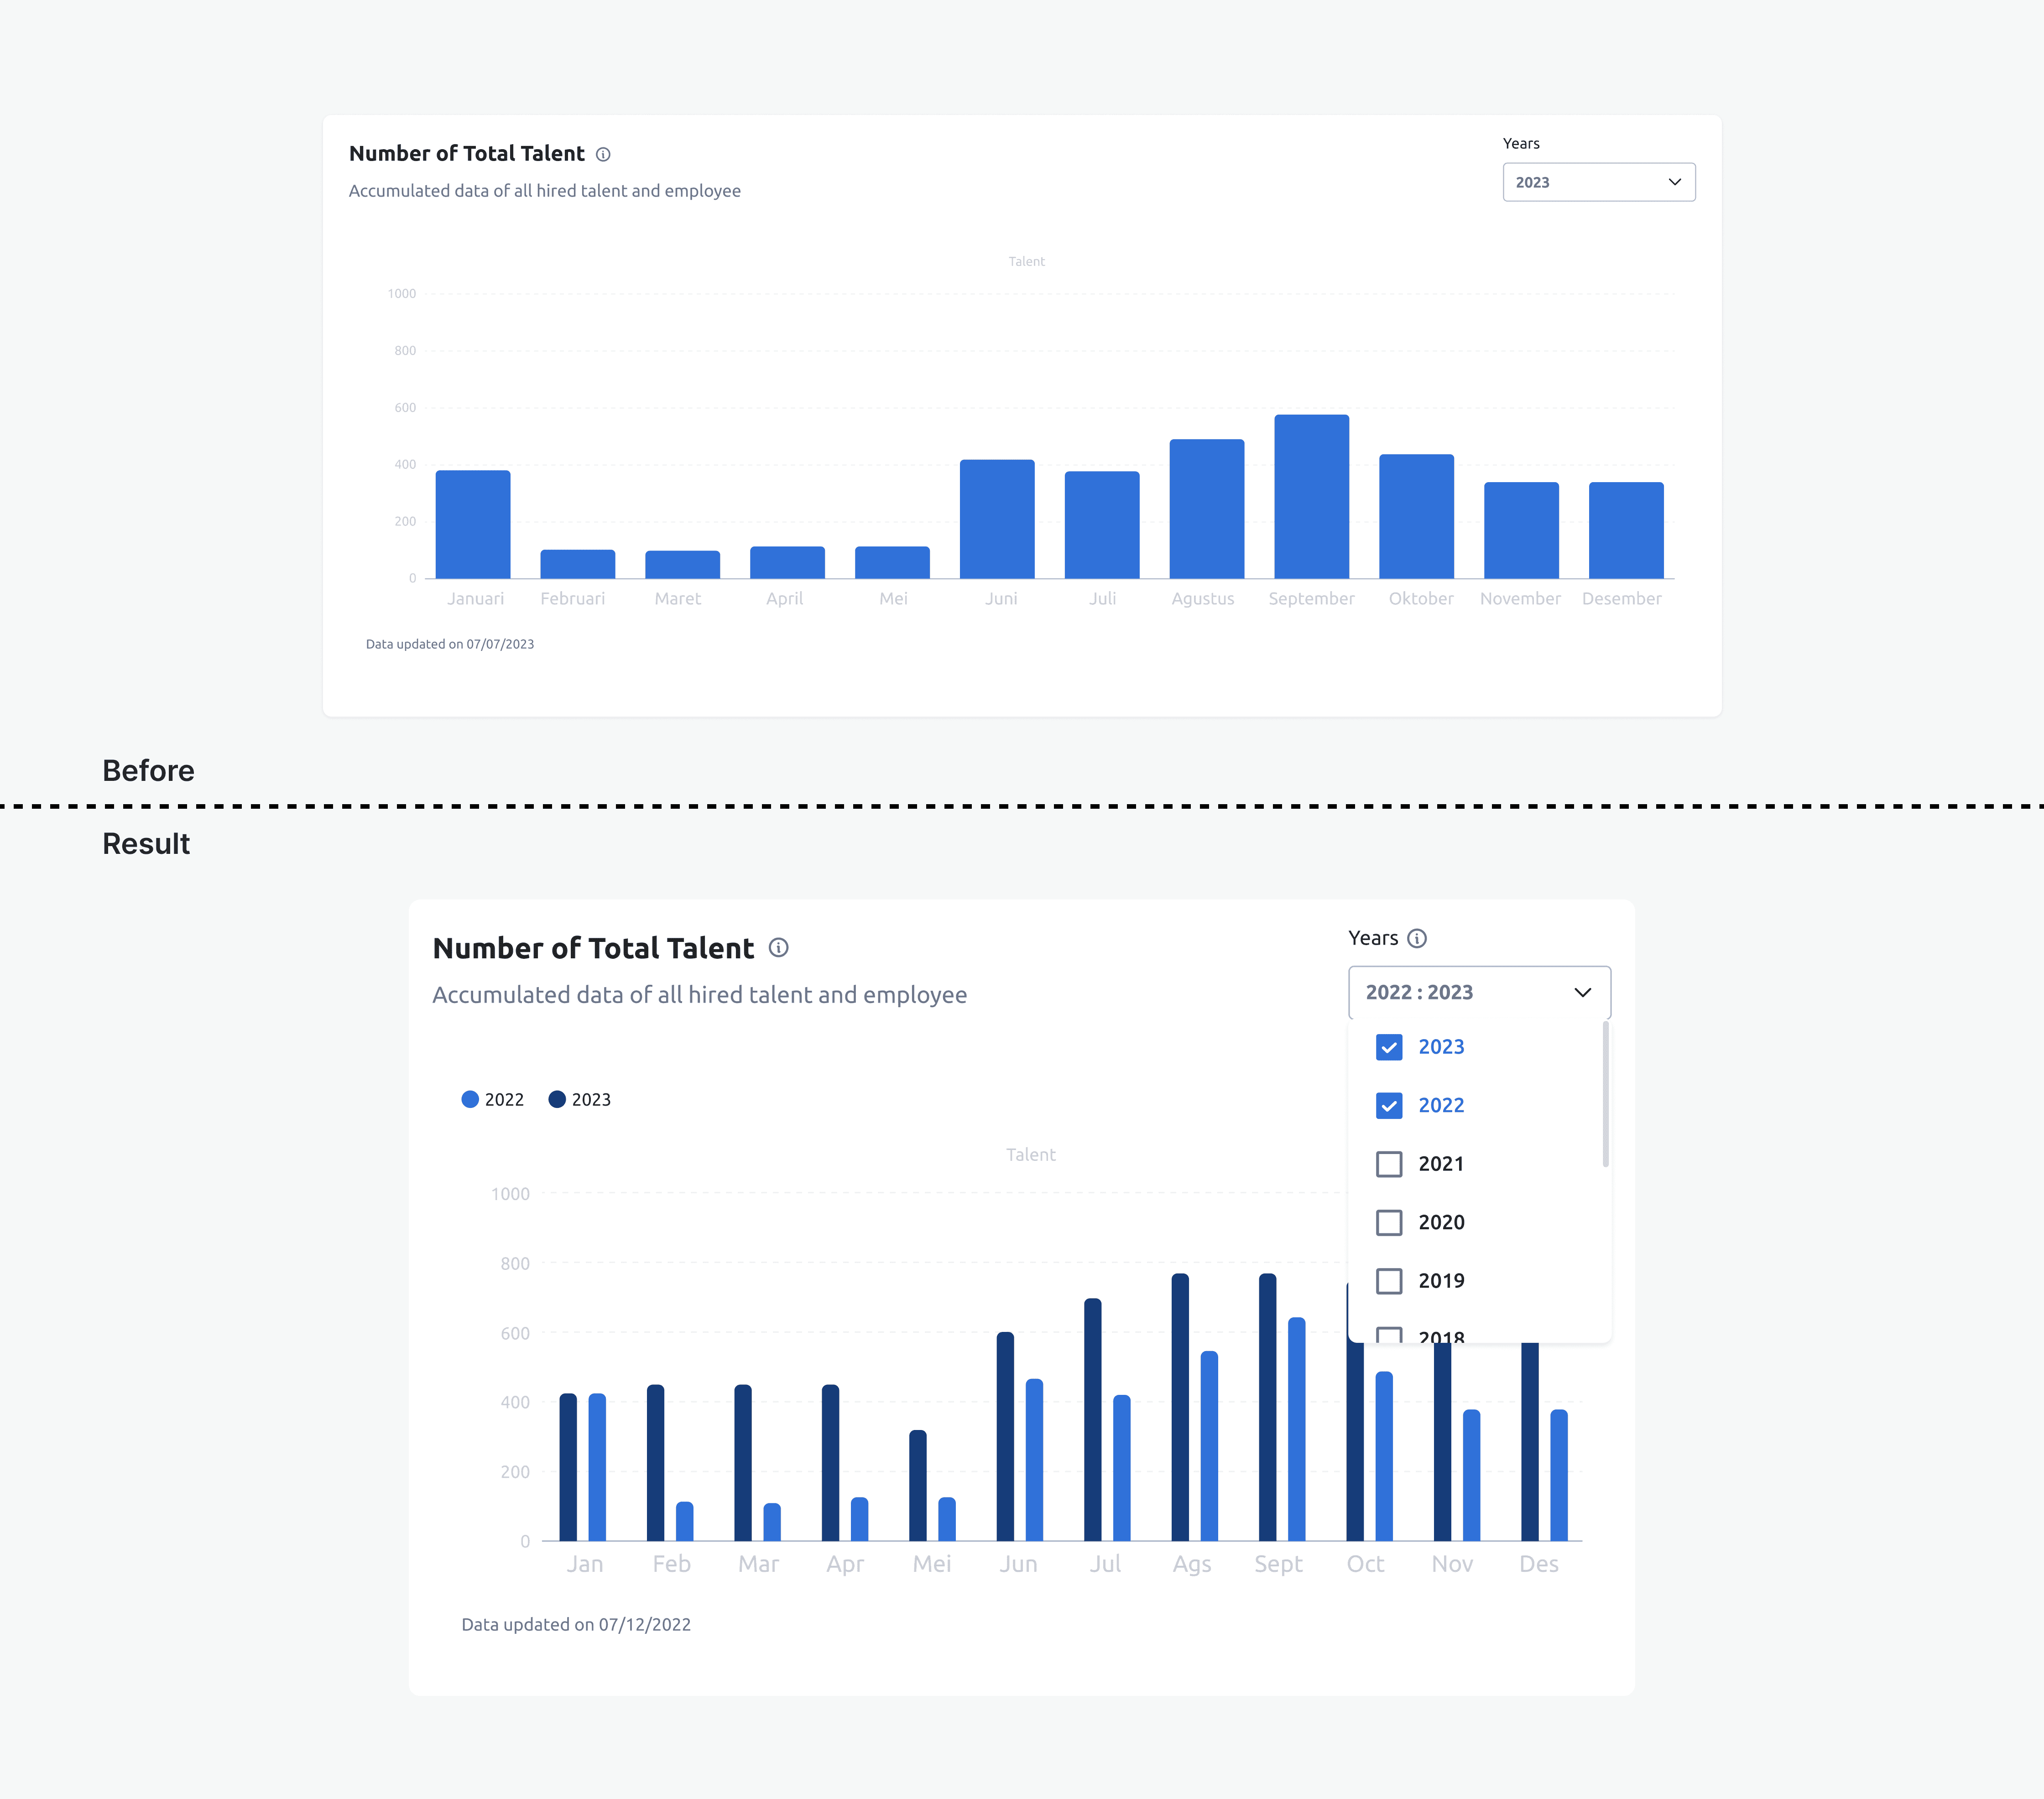Click the 2022 legend dot
Screen dimensions: 2044x1799
click(x=470, y=1099)
